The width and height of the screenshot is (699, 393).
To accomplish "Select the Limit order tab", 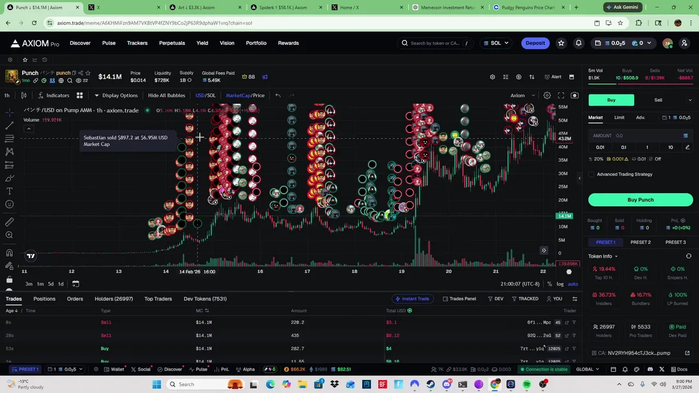I will tap(619, 117).
